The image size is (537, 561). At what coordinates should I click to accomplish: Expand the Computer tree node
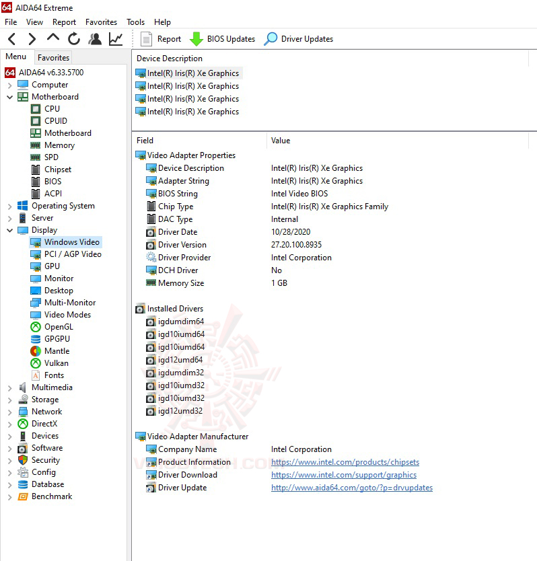coord(9,85)
